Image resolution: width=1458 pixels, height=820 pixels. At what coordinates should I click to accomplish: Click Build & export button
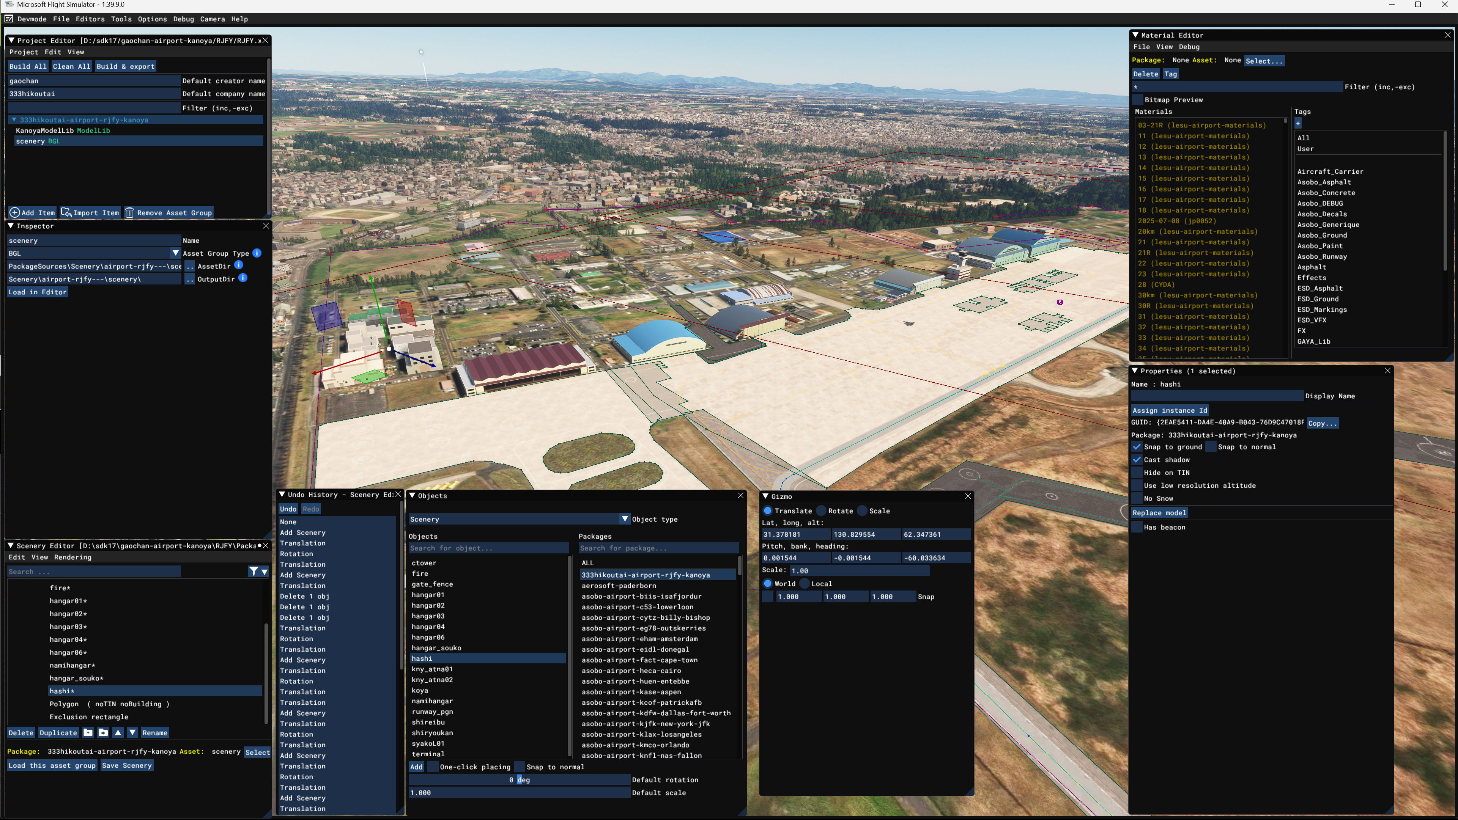(126, 66)
